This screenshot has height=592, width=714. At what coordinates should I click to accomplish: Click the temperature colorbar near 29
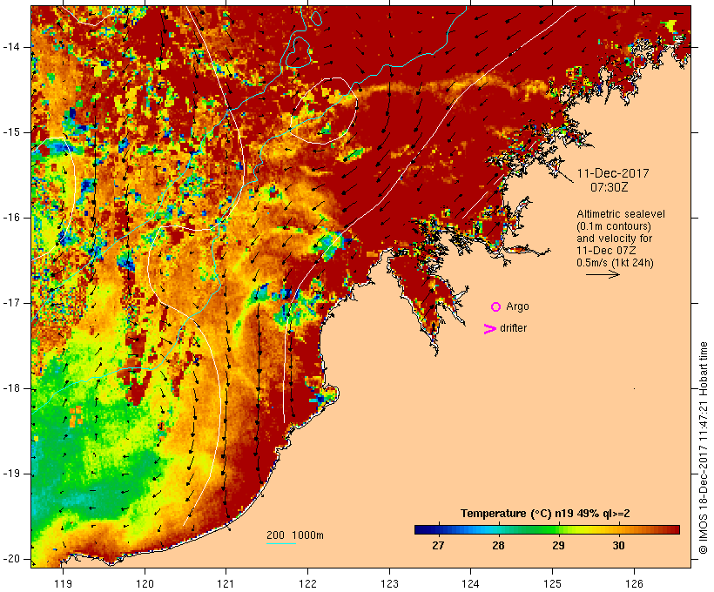(x=558, y=529)
